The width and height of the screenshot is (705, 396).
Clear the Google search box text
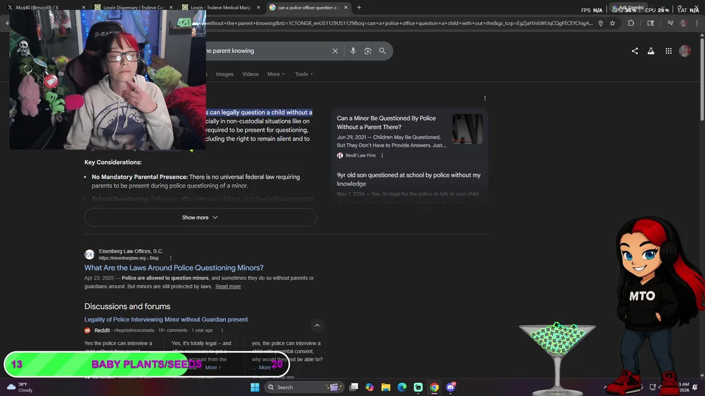tap(335, 51)
